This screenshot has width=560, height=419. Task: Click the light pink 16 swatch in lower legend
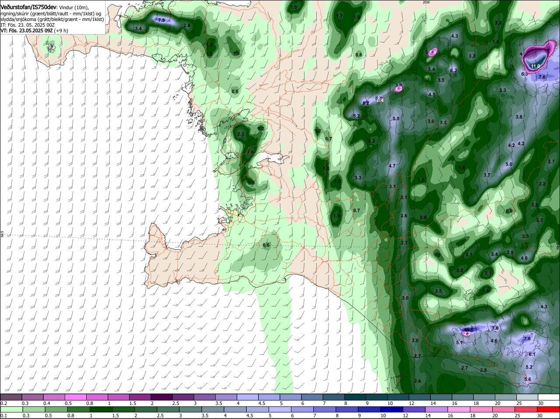click(x=459, y=410)
